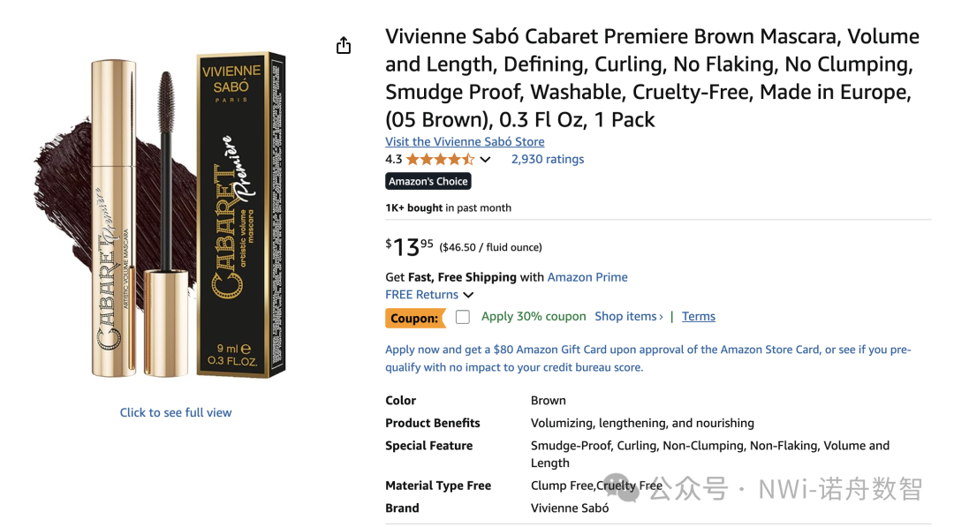
Task: Click the gold mascara tube in the product image
Action: pos(114,221)
